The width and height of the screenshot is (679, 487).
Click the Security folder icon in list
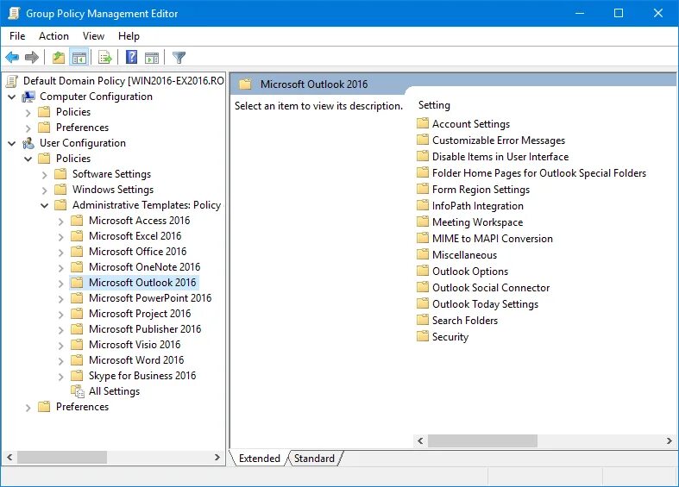click(x=423, y=336)
